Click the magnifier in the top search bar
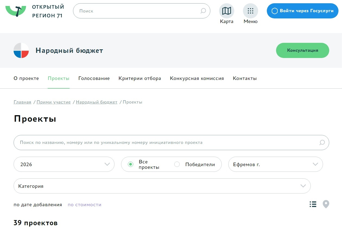Screen dimensions: 342x229 [203, 11]
